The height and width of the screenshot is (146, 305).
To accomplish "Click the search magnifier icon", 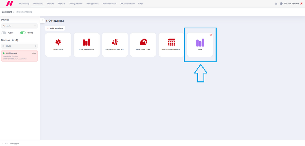I will click(x=3, y=46).
